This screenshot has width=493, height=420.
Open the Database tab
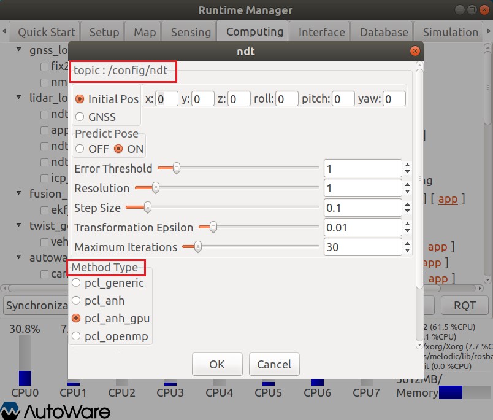[381, 32]
